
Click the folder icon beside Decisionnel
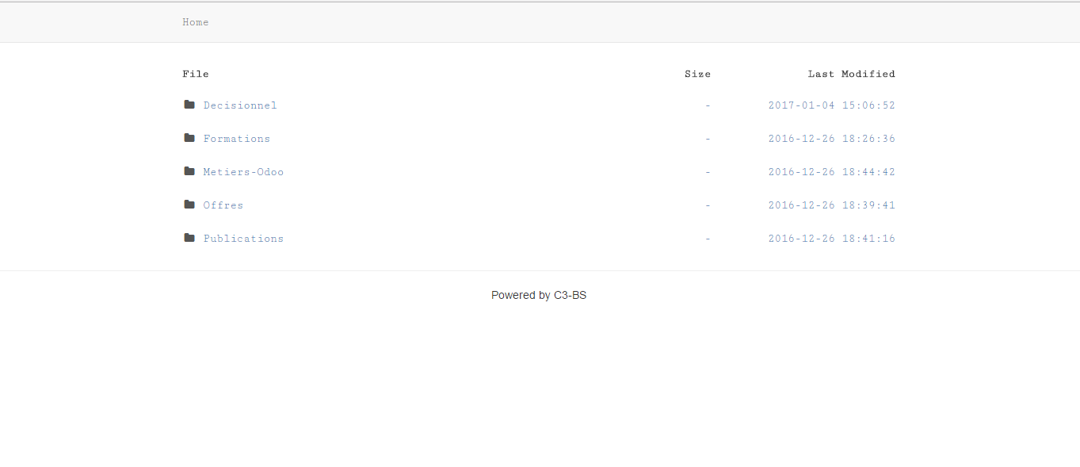click(x=189, y=105)
